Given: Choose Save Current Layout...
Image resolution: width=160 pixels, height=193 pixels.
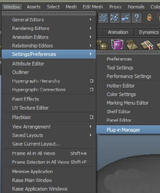Looking at the screenshot, I should point(49,144).
